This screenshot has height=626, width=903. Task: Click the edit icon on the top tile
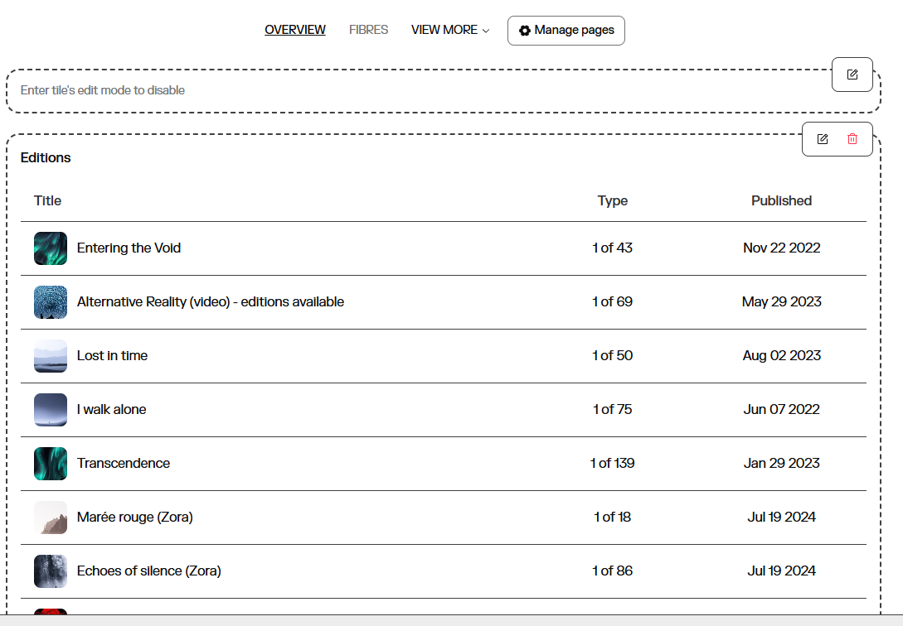852,75
